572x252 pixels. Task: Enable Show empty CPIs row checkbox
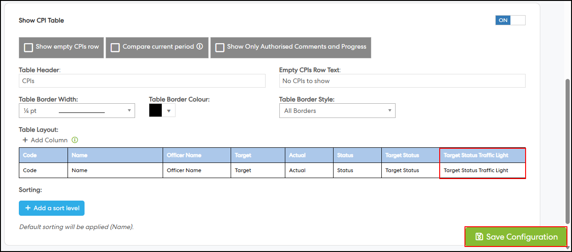[x=28, y=47]
